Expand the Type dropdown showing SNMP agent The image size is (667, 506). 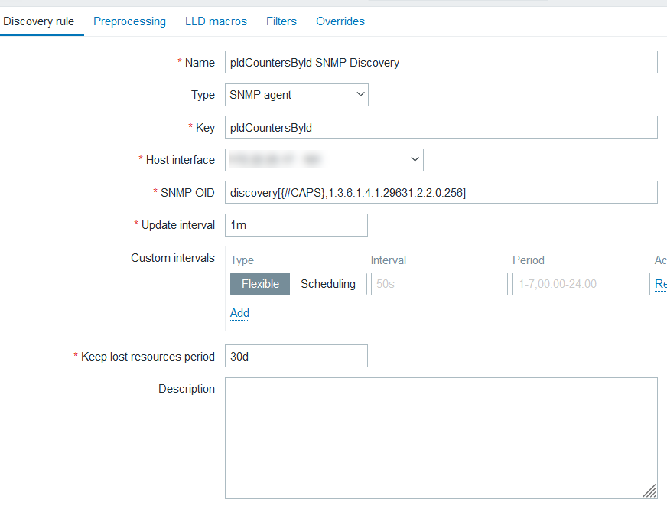pyautogui.click(x=297, y=95)
